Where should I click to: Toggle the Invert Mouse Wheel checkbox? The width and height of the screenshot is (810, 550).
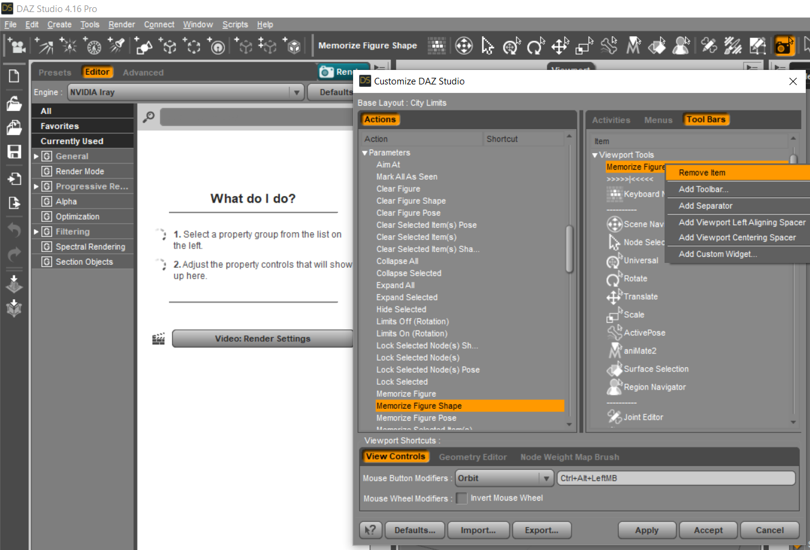[x=462, y=498]
